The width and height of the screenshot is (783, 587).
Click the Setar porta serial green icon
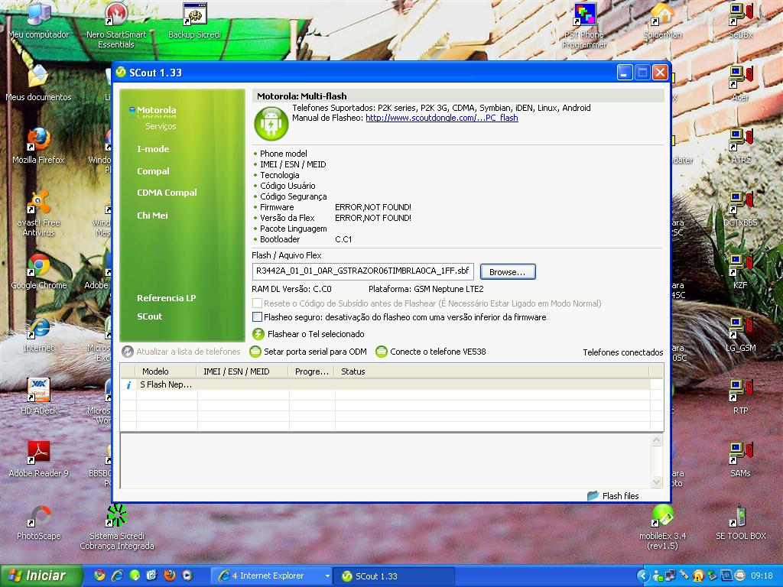click(x=255, y=352)
